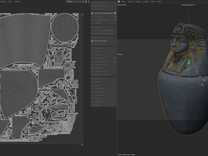Click the red X-axis arrow of move gizmo

(x=202, y=85)
